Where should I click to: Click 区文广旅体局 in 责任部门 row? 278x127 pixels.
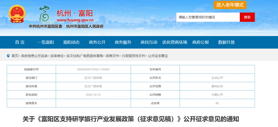pos(93,78)
